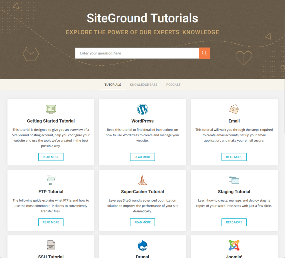Viewport: 285px width, 258px height.
Task: Click the FTP Tutorial description paragraph
Action: pyautogui.click(x=51, y=206)
